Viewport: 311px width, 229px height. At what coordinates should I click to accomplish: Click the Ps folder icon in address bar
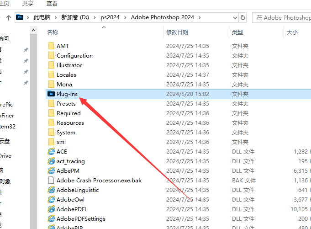20,17
